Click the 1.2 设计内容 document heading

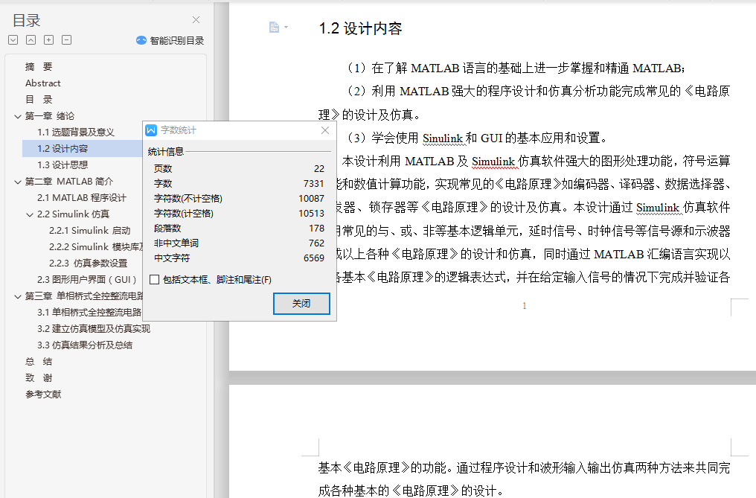(x=361, y=29)
